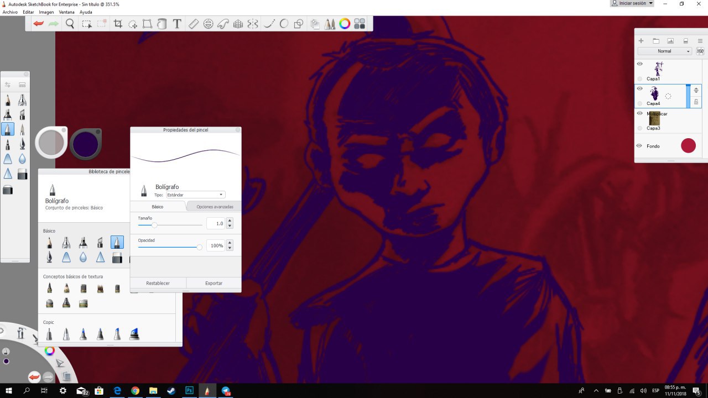Toggle the round marker under Capa1's eye
708x398 pixels.
pyautogui.click(x=640, y=78)
